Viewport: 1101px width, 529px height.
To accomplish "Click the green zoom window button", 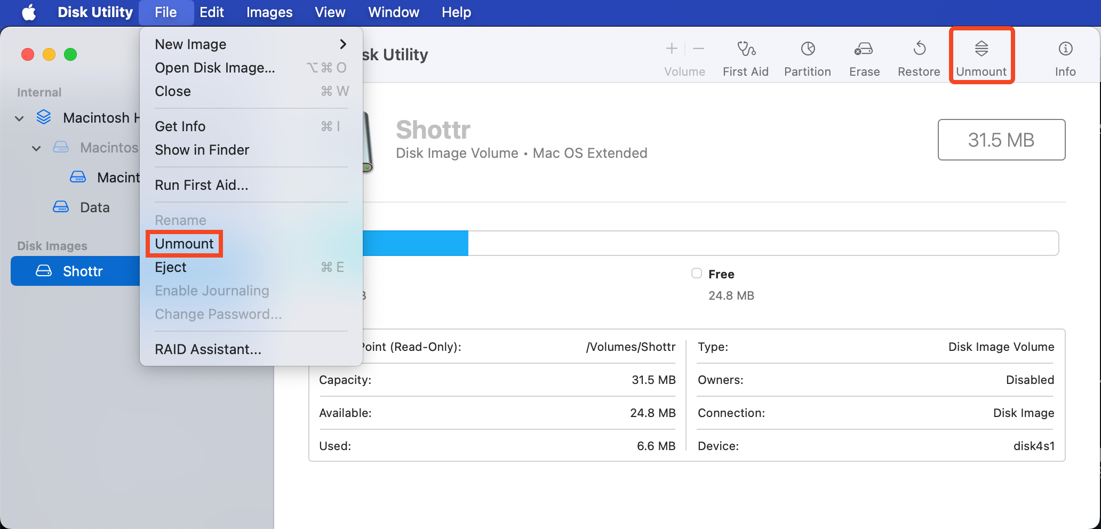I will point(70,54).
